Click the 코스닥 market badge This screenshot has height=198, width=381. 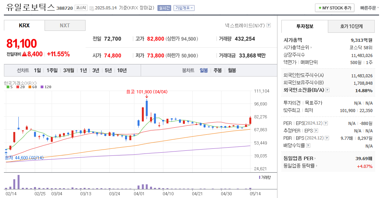(81, 8)
